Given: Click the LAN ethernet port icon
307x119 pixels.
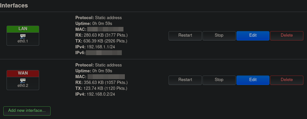Looking at the screenshot, I should pyautogui.click(x=23, y=36).
